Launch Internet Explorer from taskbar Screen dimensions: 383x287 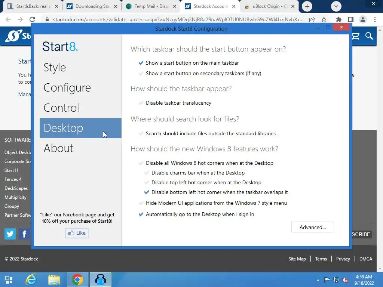click(x=31, y=280)
